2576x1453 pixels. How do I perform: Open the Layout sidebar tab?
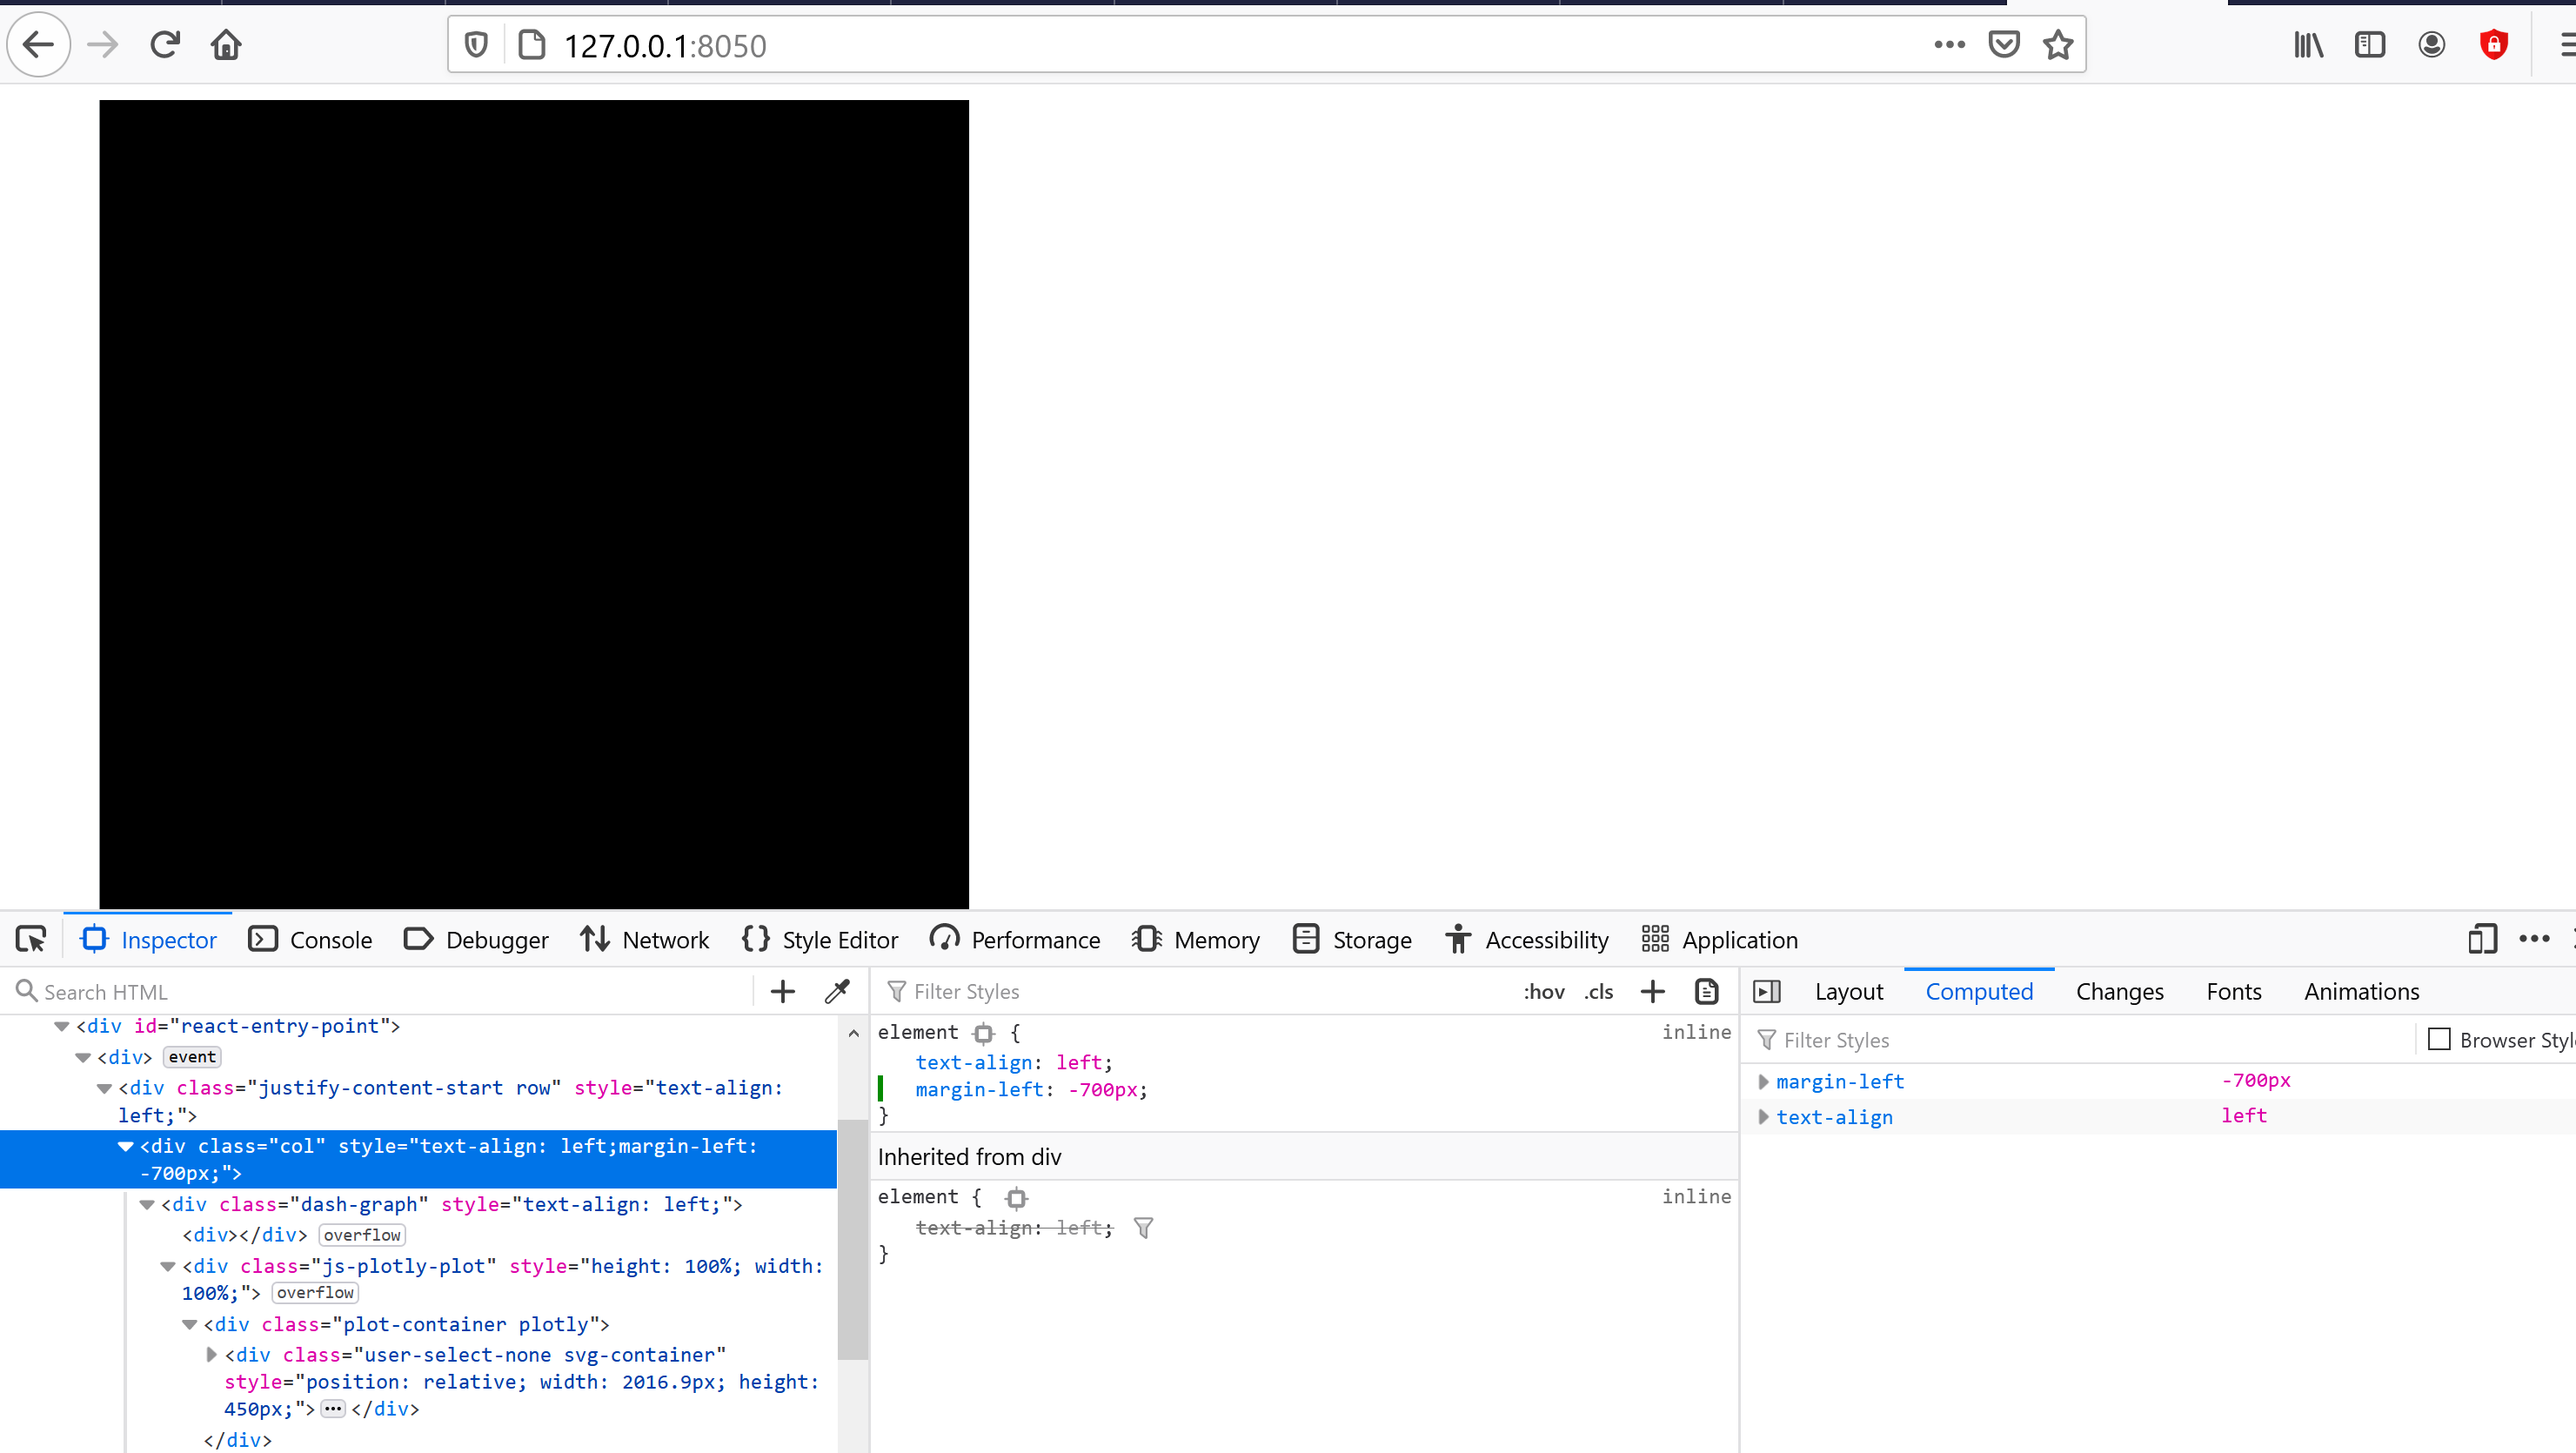tap(1848, 991)
